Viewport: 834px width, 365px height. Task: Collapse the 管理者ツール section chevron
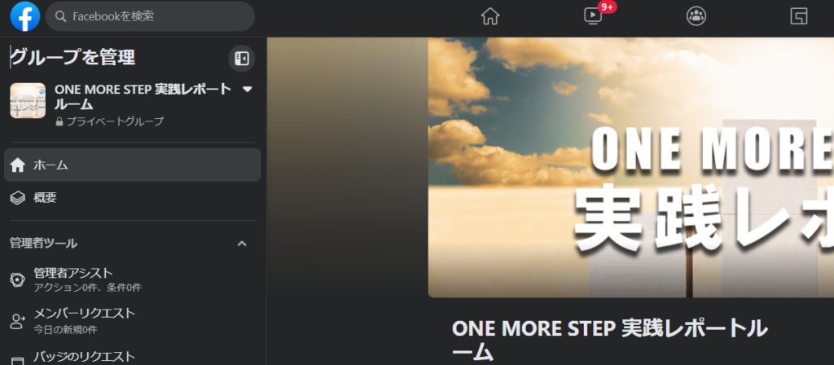tap(242, 244)
